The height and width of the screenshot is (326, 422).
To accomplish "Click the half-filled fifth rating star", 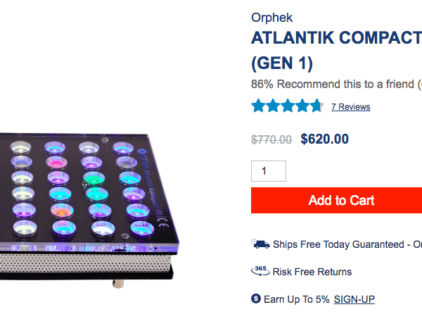I will pyautogui.click(x=316, y=106).
